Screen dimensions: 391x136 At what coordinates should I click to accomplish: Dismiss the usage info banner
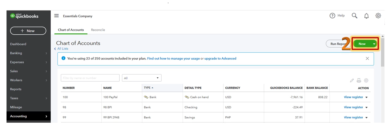click(x=367, y=58)
